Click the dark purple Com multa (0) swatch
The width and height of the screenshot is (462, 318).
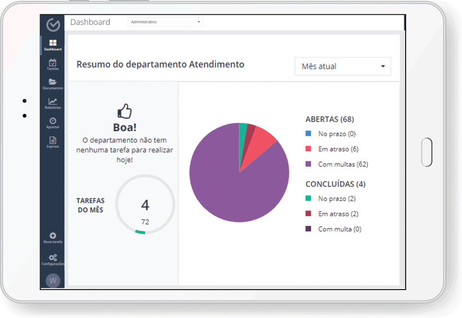click(x=308, y=229)
